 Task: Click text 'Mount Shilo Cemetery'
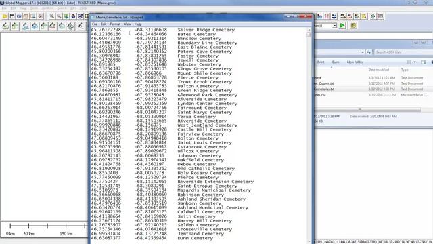click(204, 73)
